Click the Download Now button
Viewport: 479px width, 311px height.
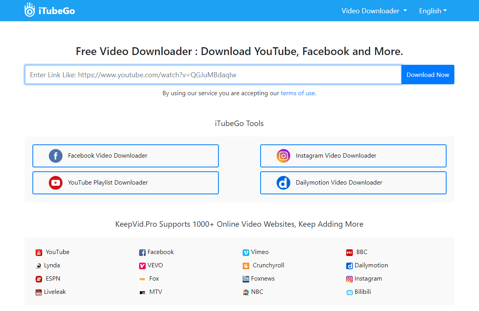428,75
